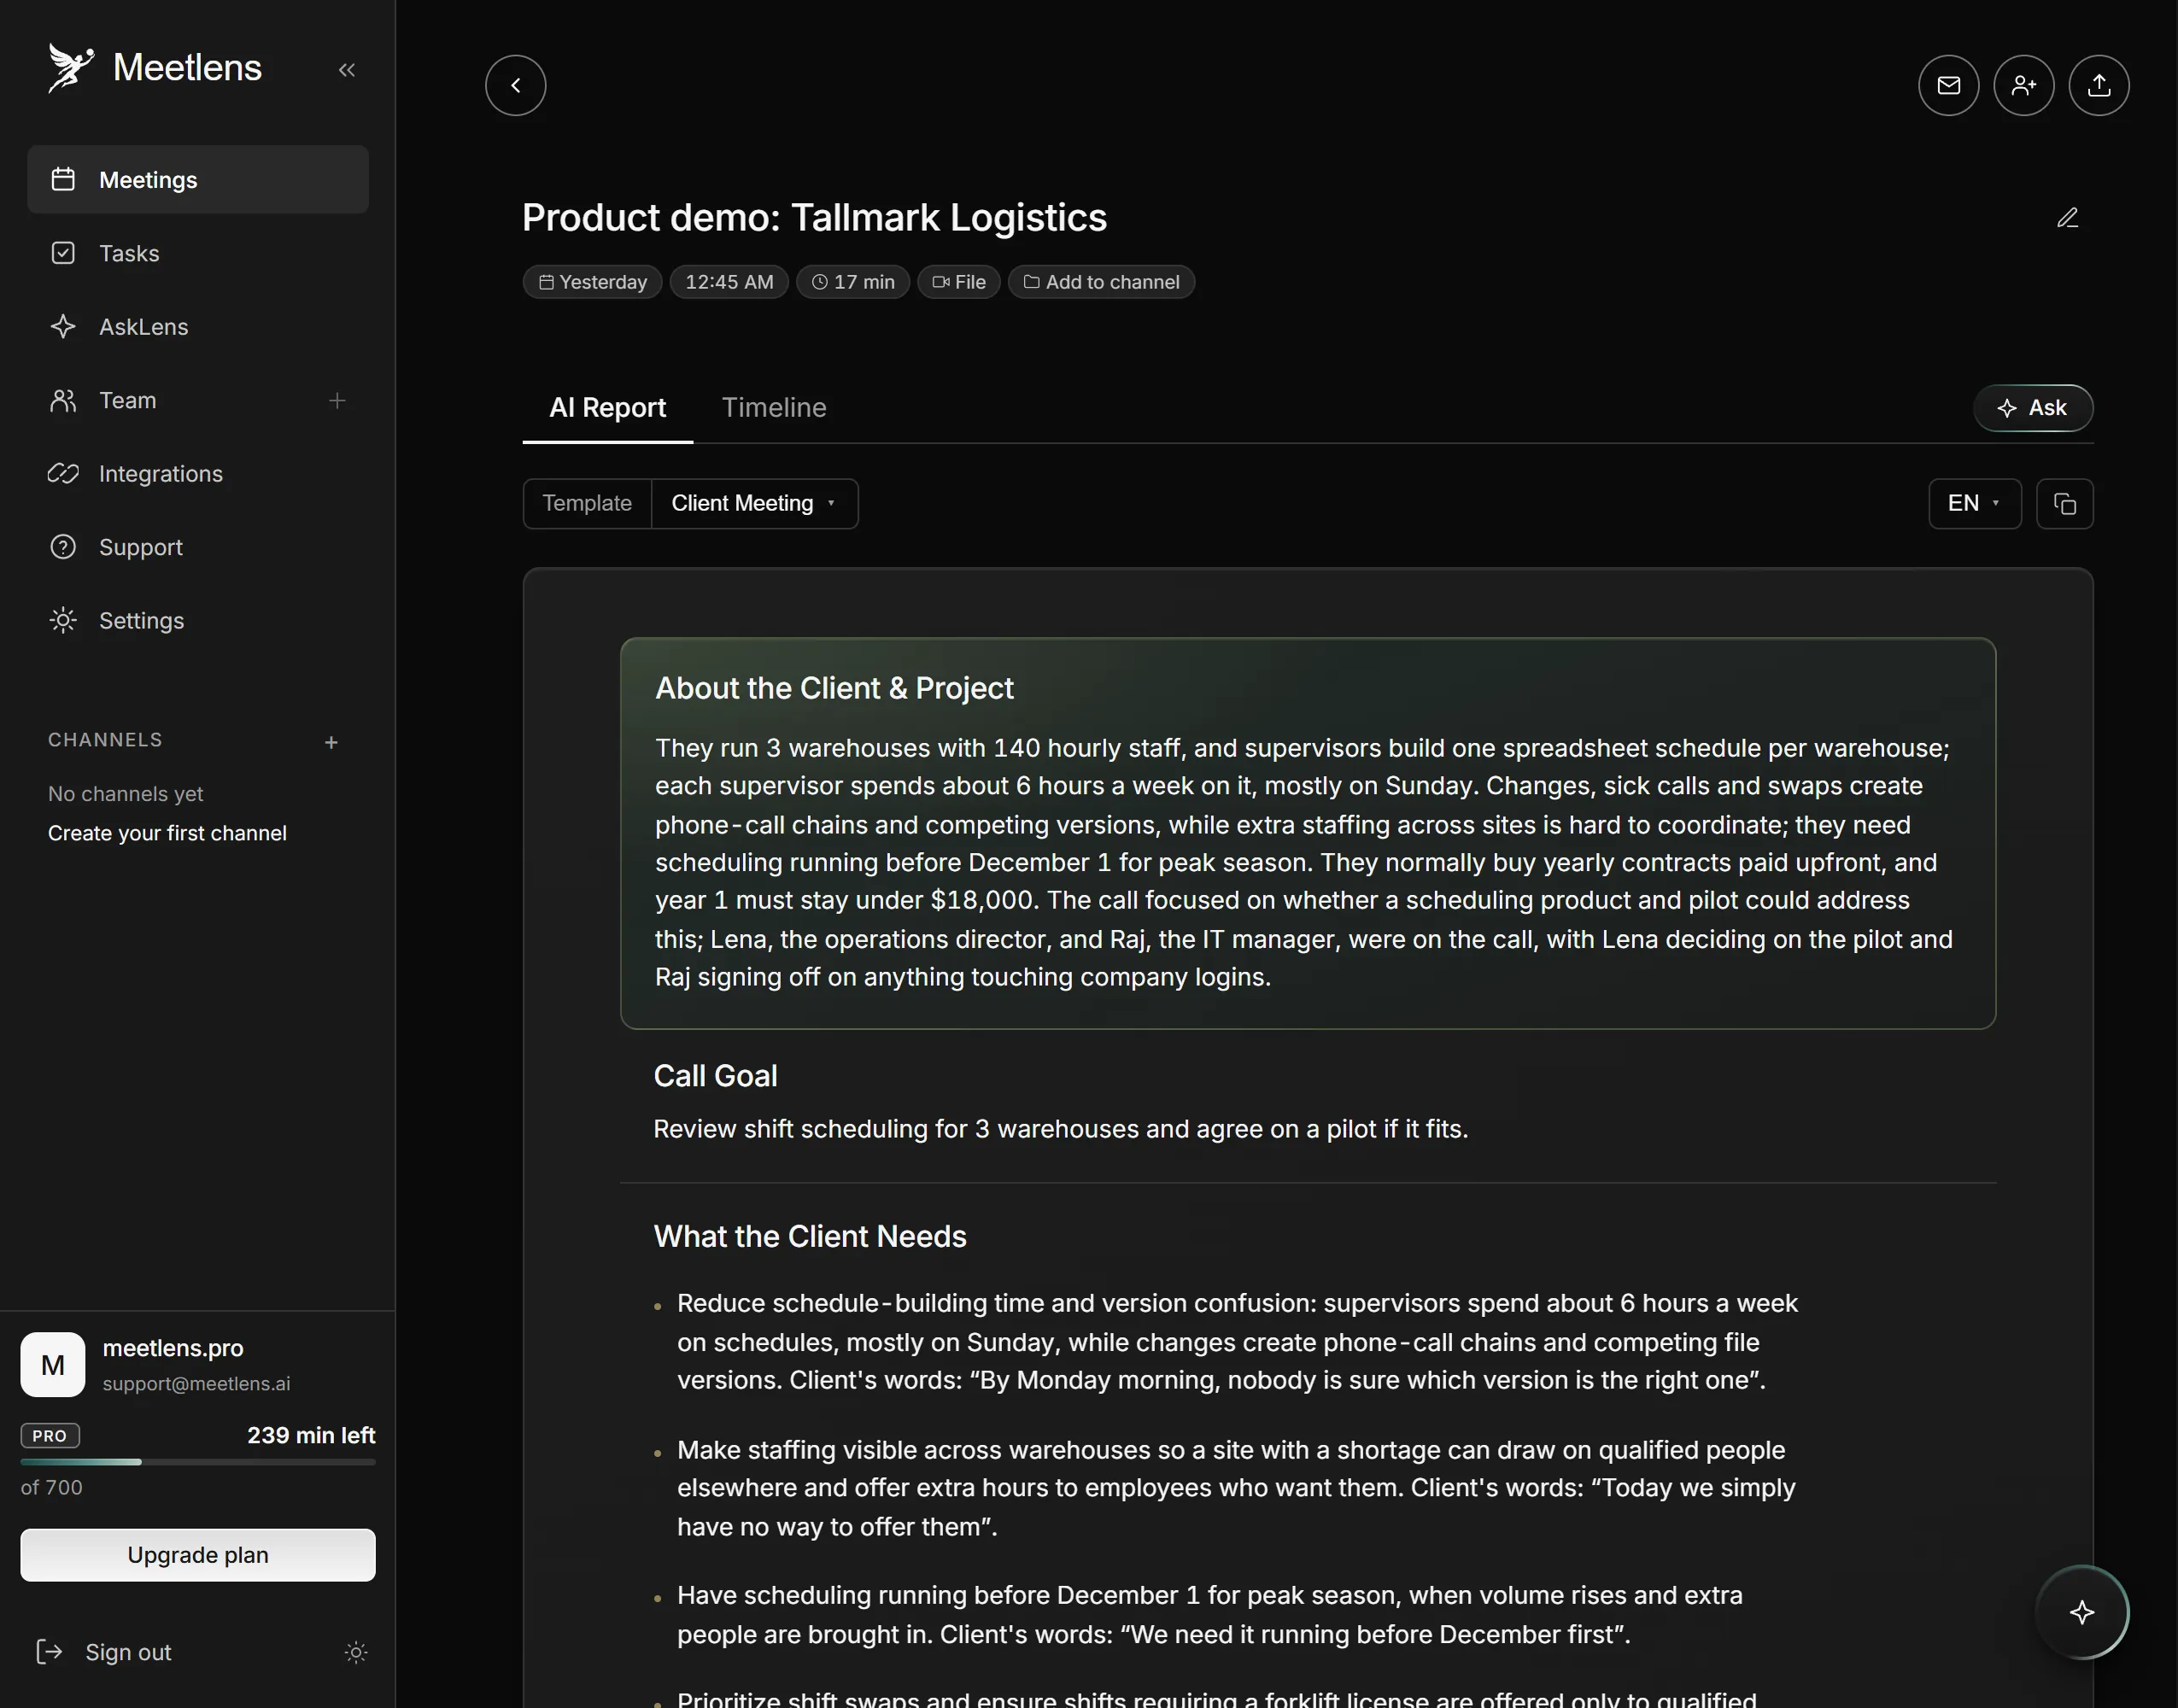Image resolution: width=2178 pixels, height=1708 pixels.
Task: Open Support in the sidebar
Action: (x=198, y=547)
